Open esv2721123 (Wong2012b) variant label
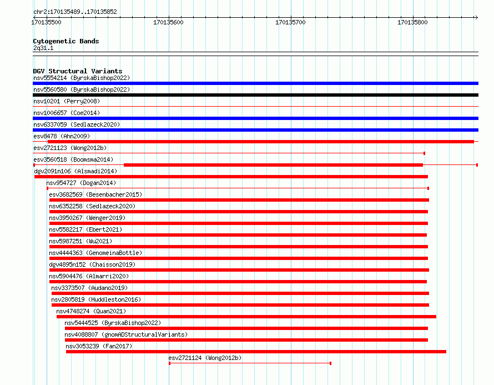The width and height of the screenshot is (494, 385). [70, 148]
